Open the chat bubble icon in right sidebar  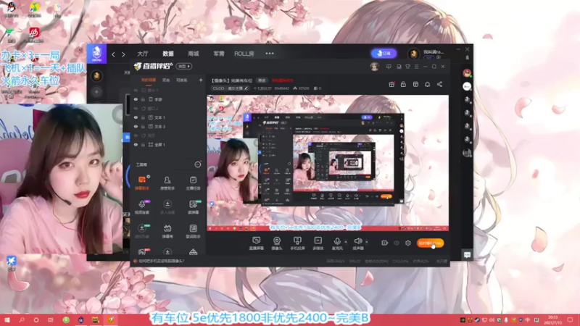(x=467, y=255)
